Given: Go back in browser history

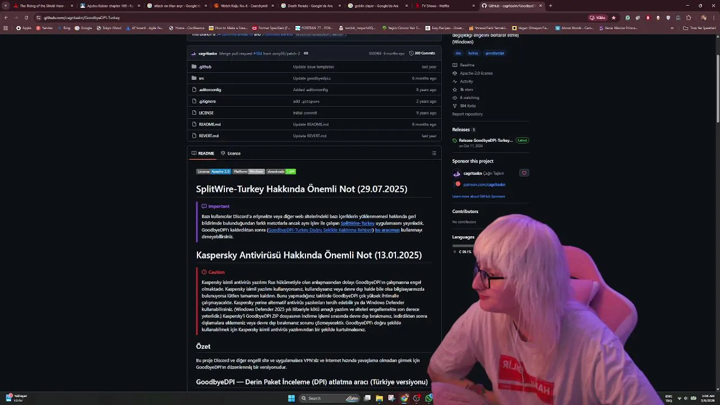Looking at the screenshot, I should 6,17.
